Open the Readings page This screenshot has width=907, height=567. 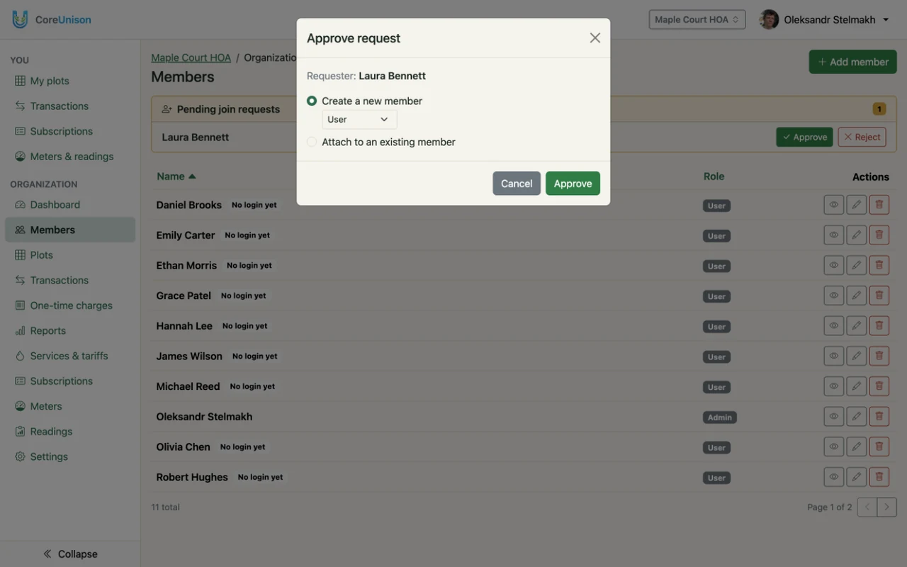[70, 432]
